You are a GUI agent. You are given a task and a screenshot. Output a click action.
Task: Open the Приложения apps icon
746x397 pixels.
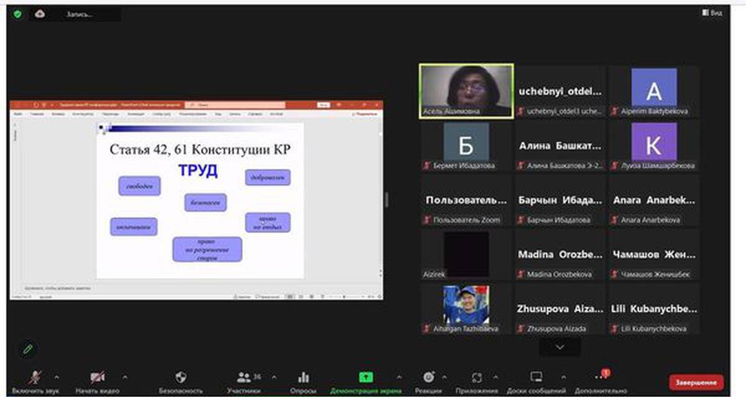[477, 377]
